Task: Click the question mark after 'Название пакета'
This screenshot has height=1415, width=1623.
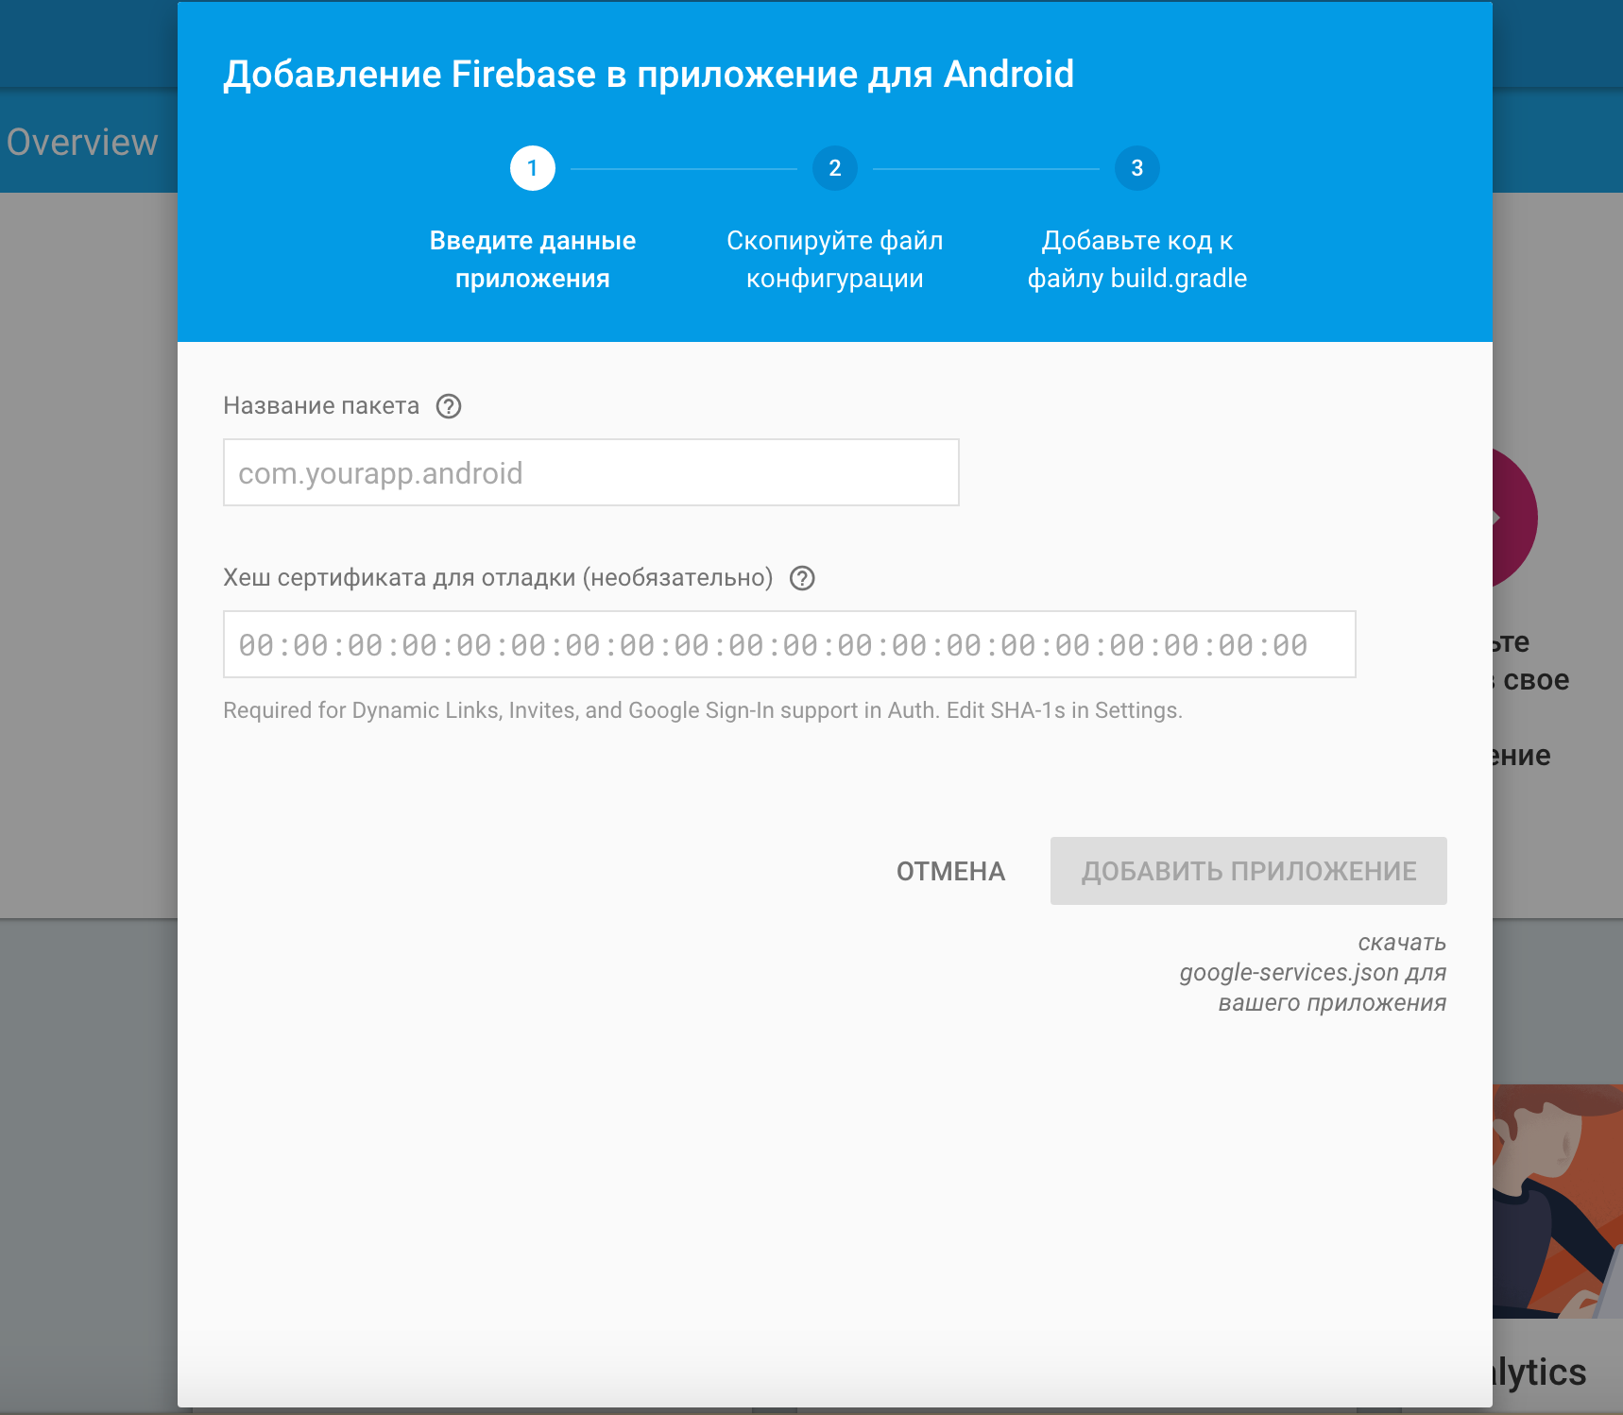Action: point(451,406)
